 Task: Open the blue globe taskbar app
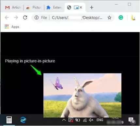point(23,120)
